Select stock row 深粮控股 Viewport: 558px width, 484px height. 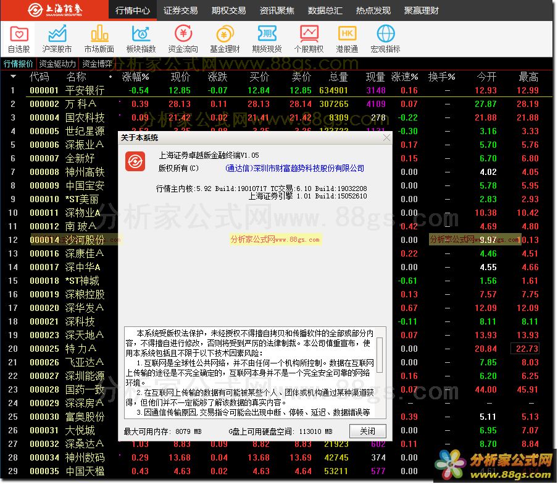[85, 294]
